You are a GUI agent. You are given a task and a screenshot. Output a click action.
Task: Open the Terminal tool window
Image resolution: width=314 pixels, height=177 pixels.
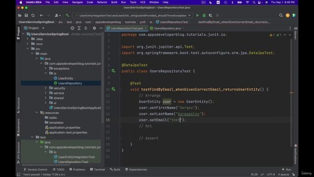(98, 170)
